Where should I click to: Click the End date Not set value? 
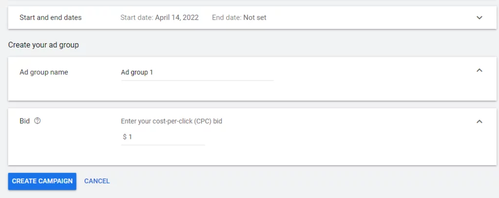[254, 18]
